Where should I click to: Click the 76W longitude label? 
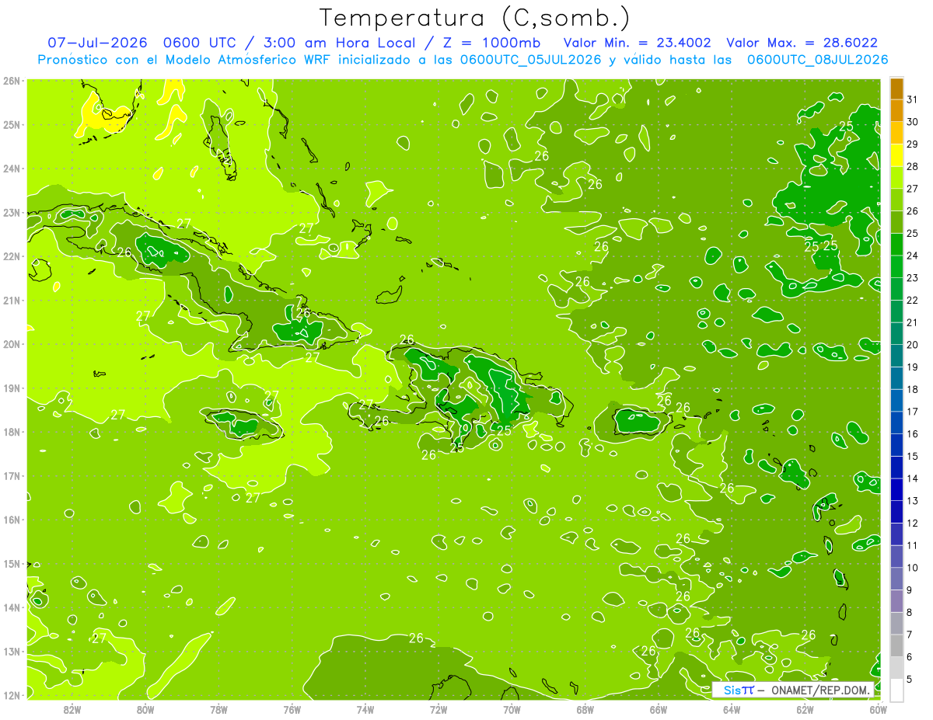[292, 708]
